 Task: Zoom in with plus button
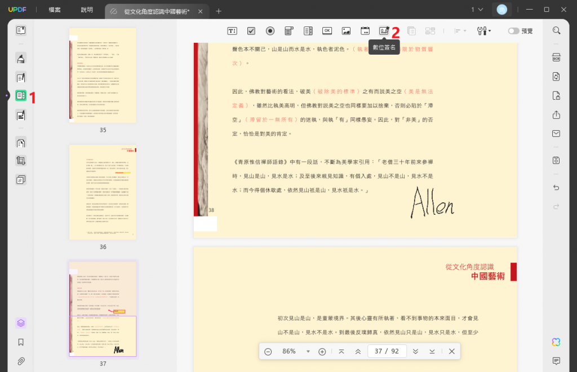322,352
